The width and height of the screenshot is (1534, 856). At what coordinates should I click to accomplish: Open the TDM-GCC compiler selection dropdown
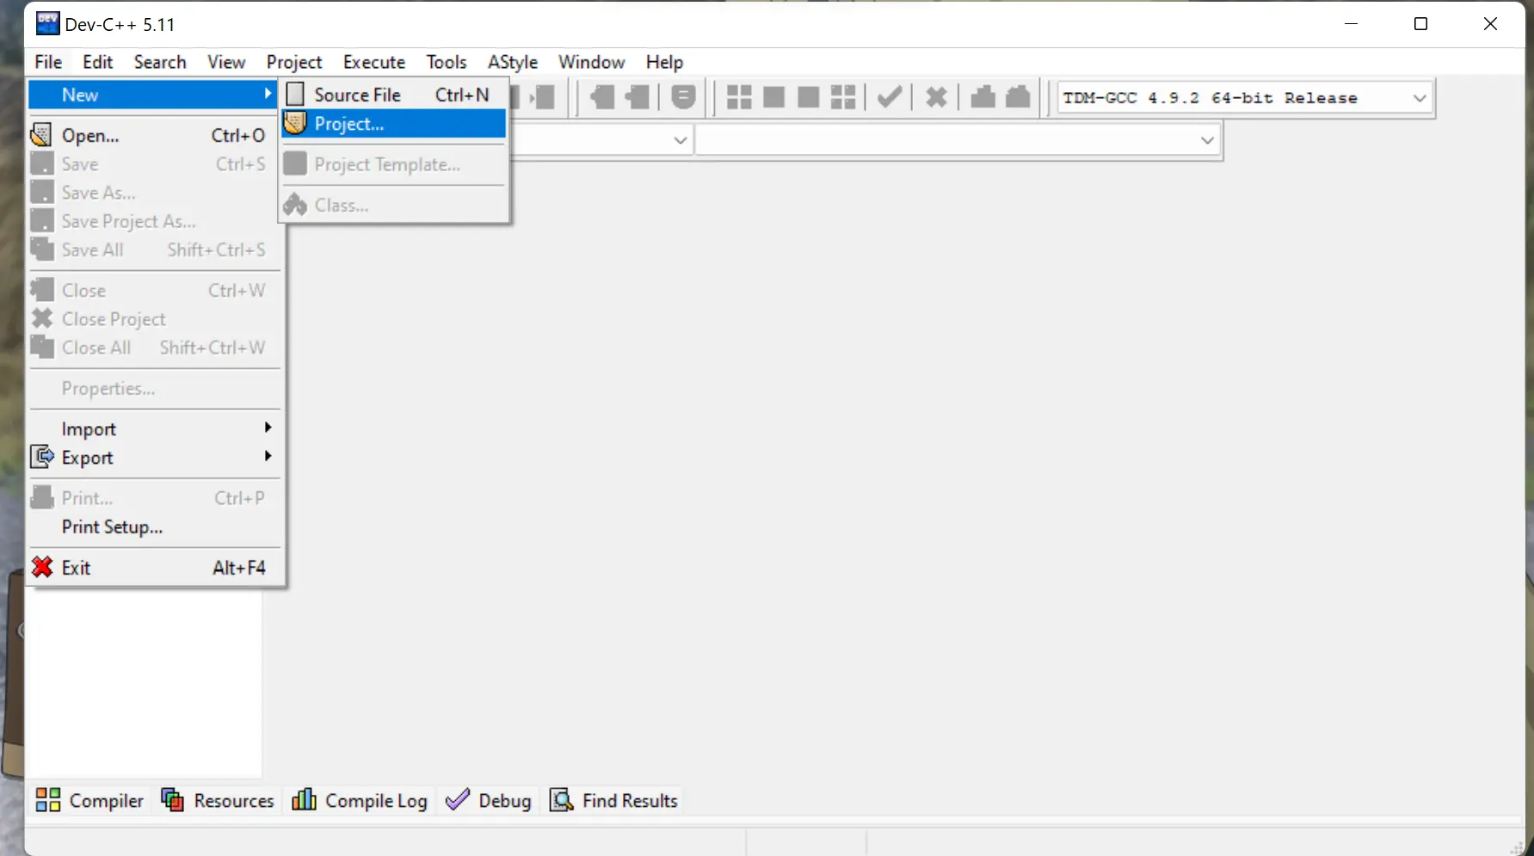pyautogui.click(x=1419, y=98)
